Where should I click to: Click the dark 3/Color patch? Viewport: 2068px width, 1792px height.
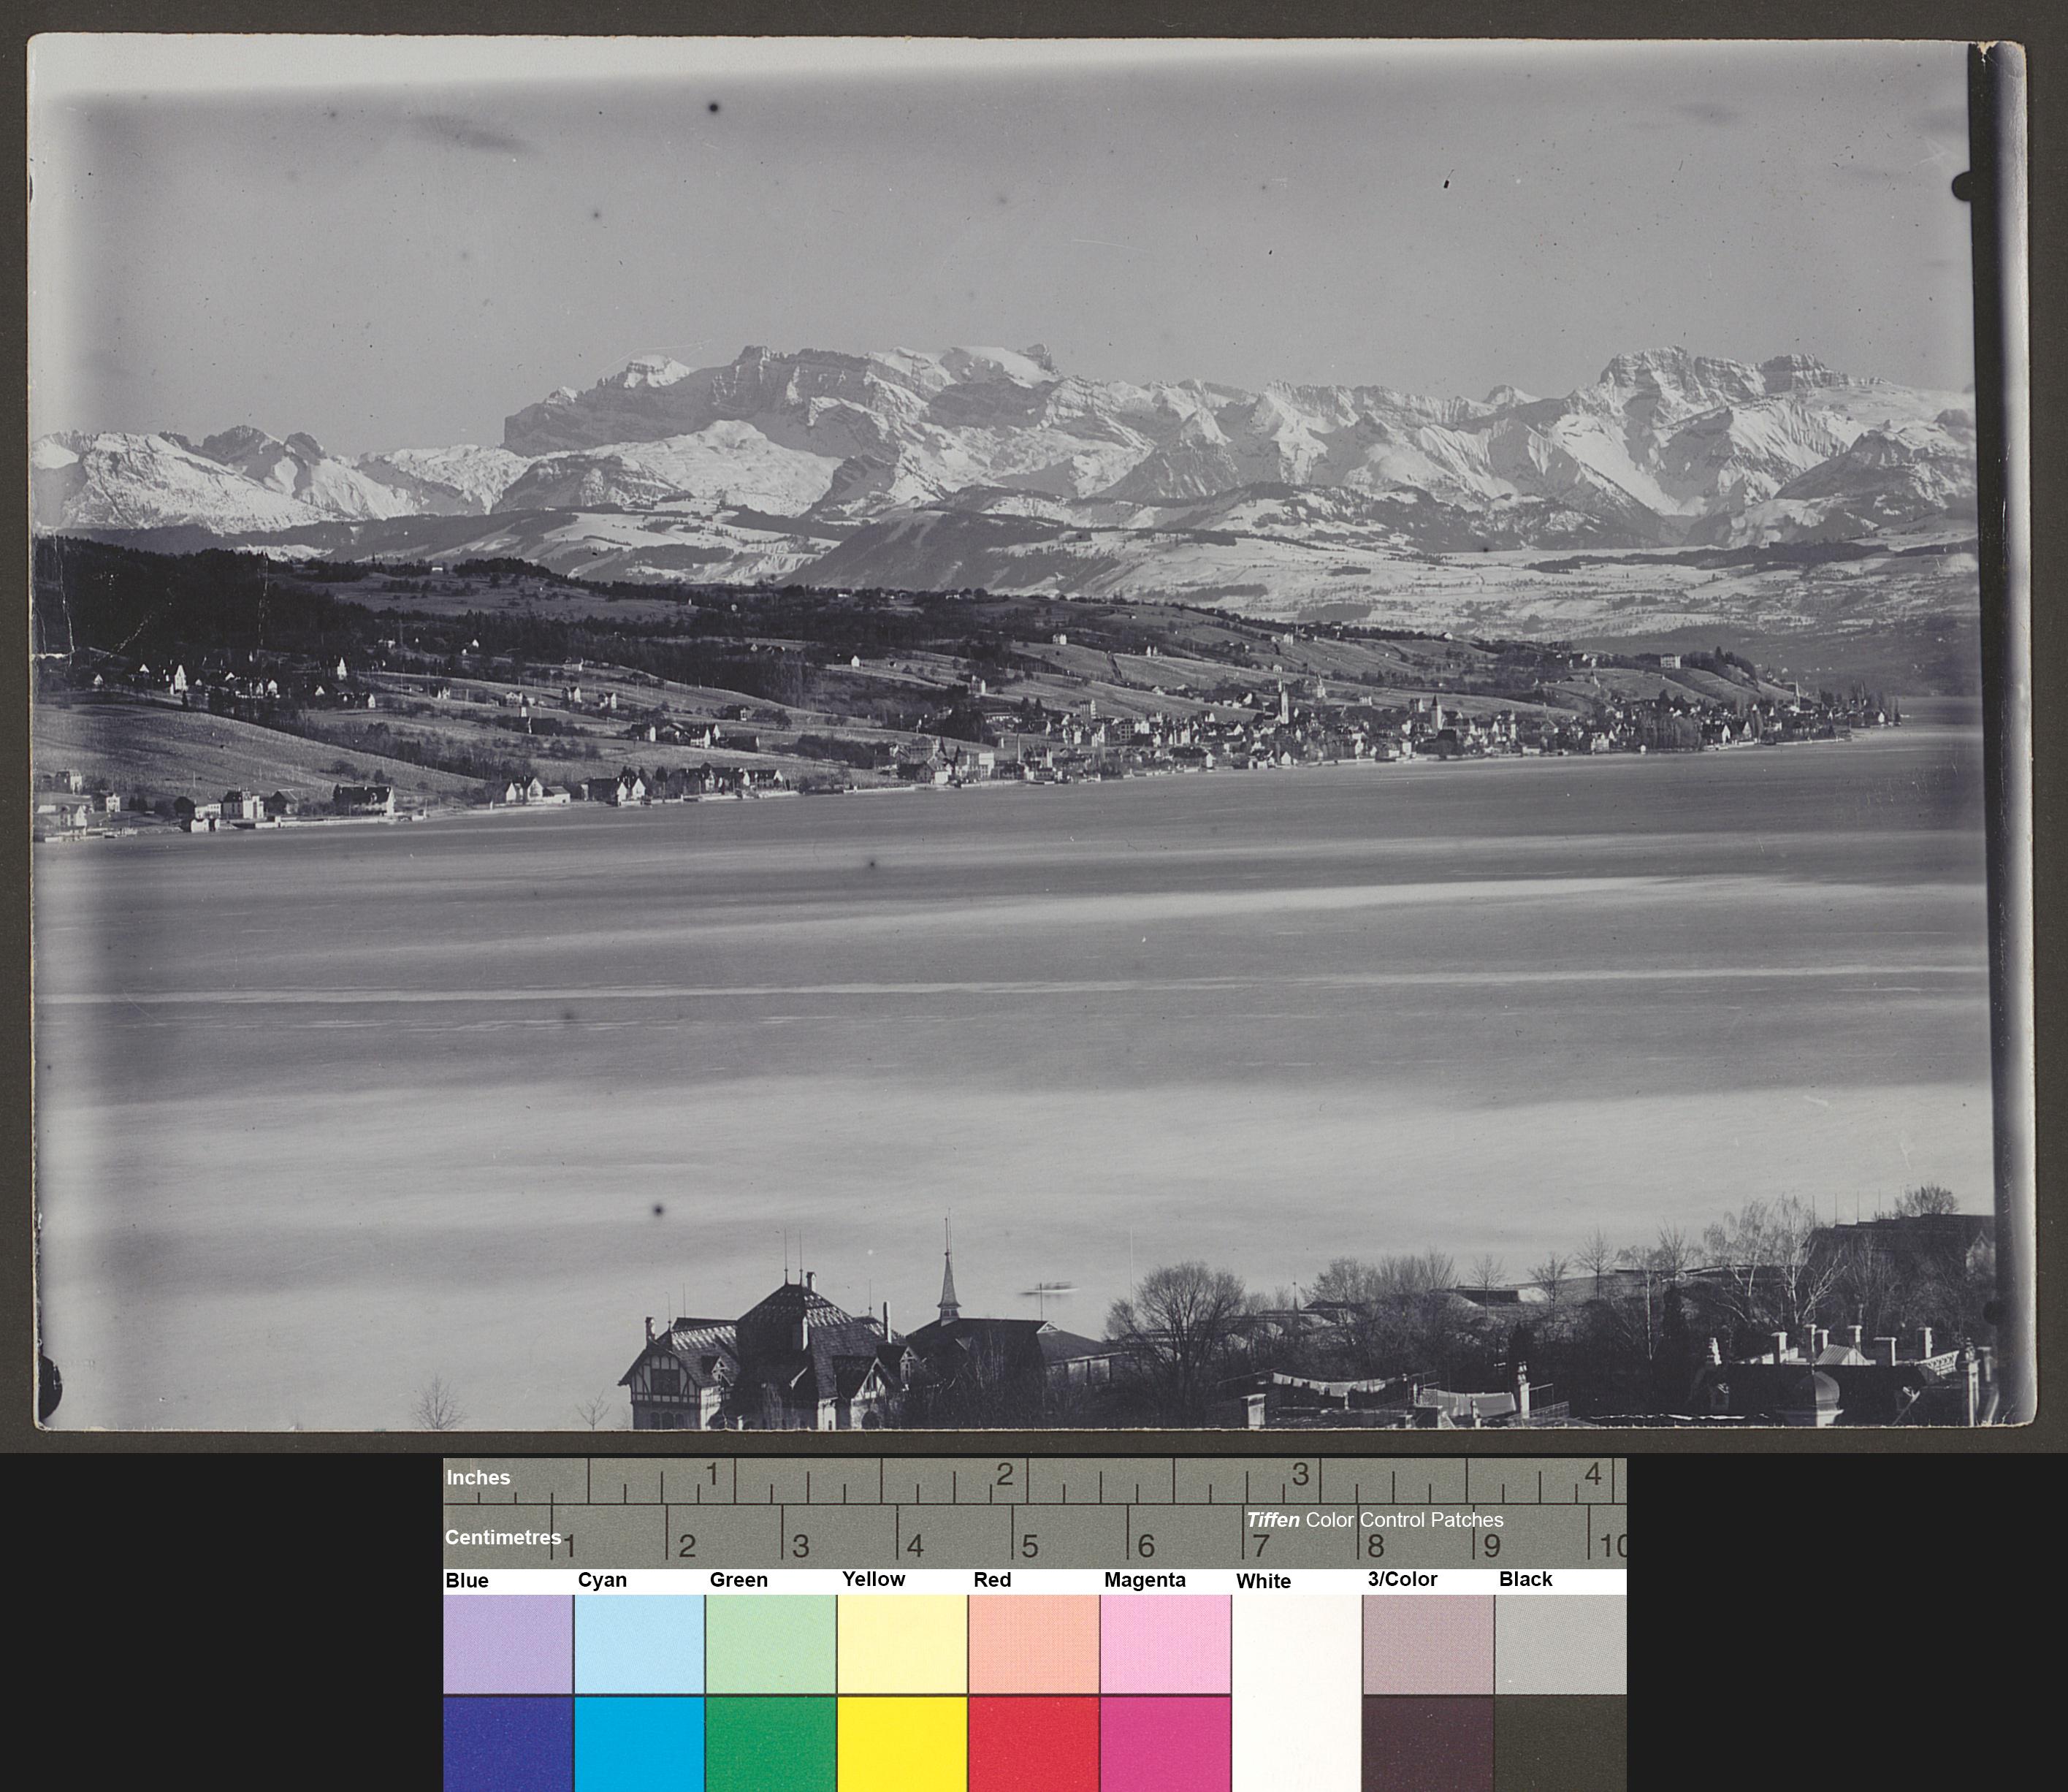point(1428,1744)
